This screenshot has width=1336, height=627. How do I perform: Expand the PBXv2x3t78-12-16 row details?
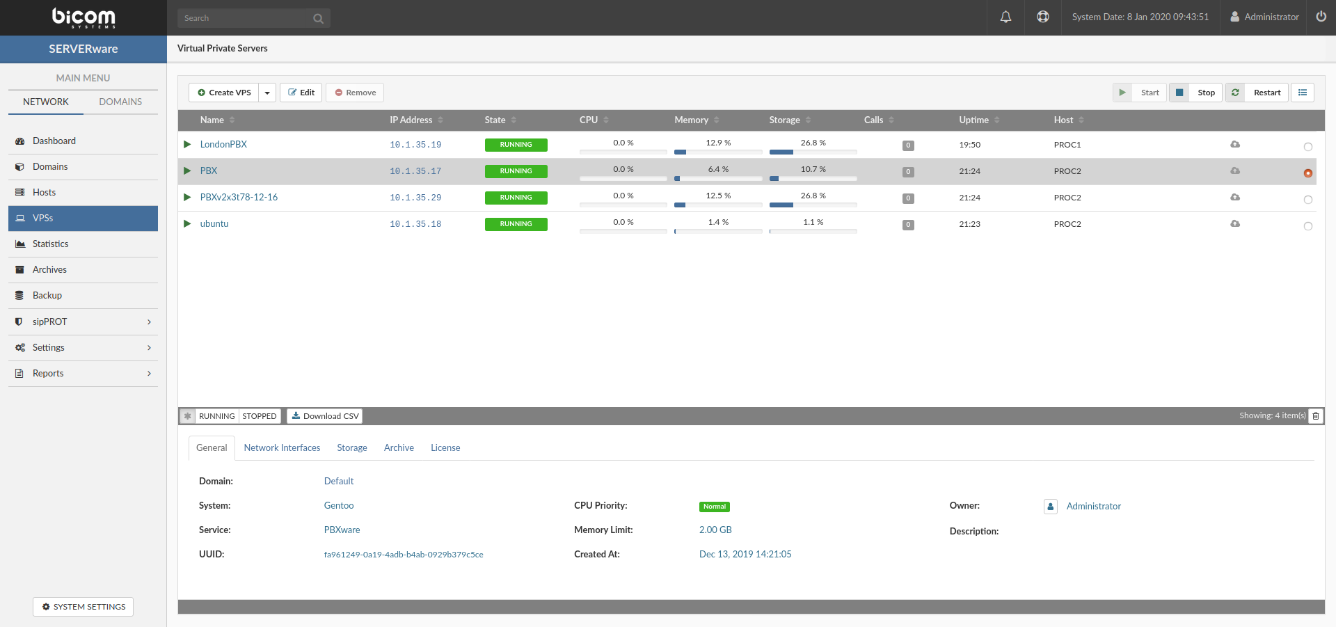tap(187, 198)
